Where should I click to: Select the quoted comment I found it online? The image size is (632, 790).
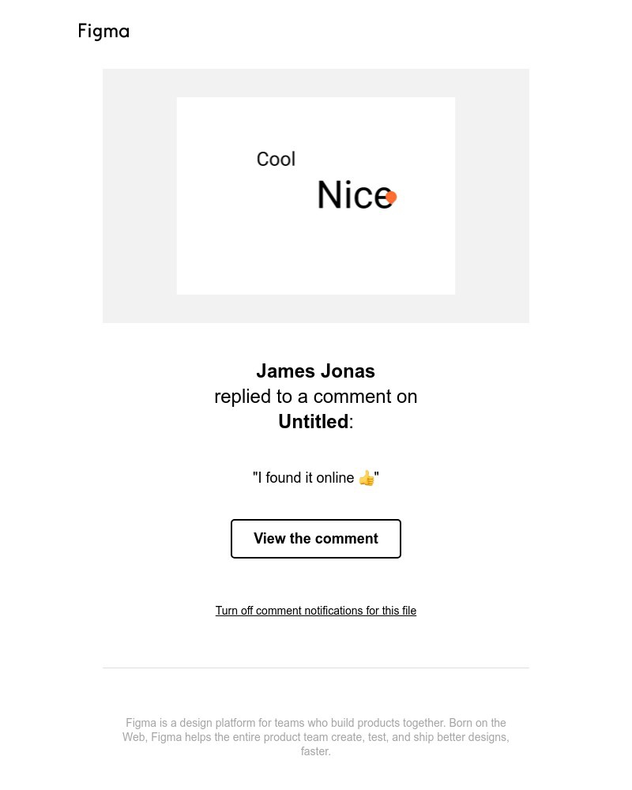[315, 478]
